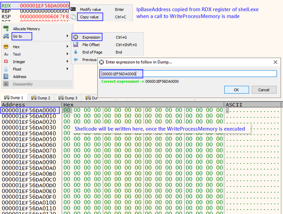
Task: Click the ASCII column header
Action: tap(253, 105)
